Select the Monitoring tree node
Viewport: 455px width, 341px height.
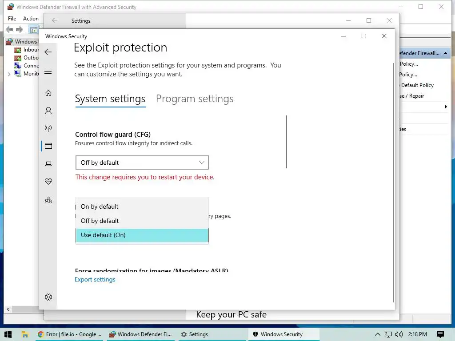26,74
